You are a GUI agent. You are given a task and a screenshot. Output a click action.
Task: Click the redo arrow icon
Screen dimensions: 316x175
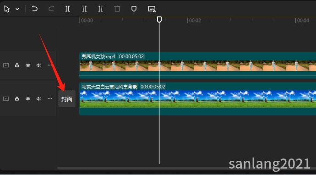[x=51, y=9]
